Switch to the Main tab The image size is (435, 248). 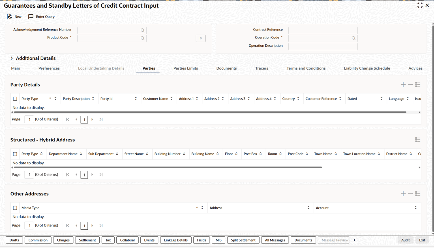pos(16,68)
